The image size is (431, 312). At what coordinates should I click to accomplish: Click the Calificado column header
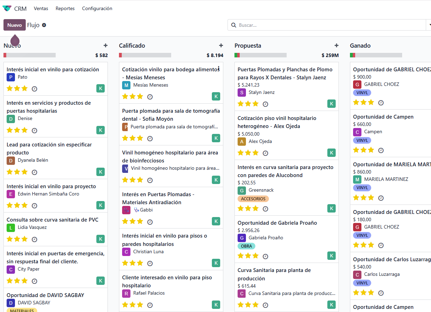click(132, 46)
